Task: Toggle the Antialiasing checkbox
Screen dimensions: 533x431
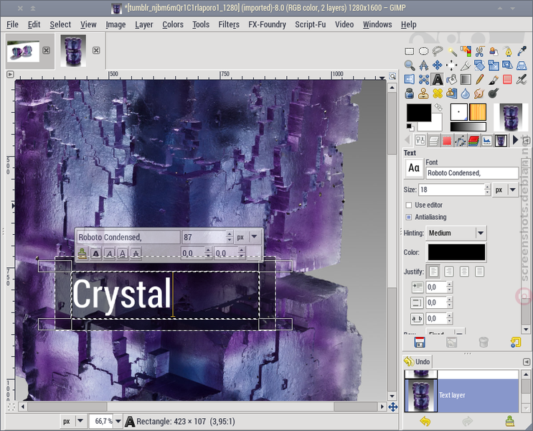Action: pos(409,217)
